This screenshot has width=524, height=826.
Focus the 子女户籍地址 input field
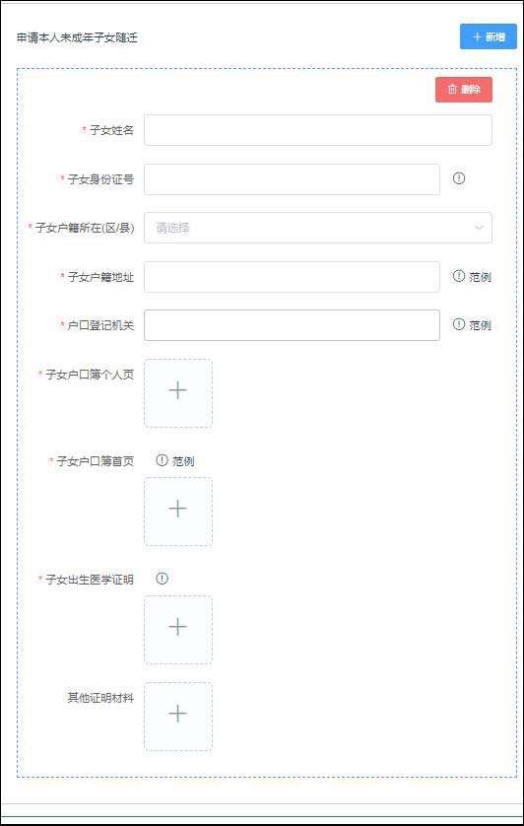292,277
